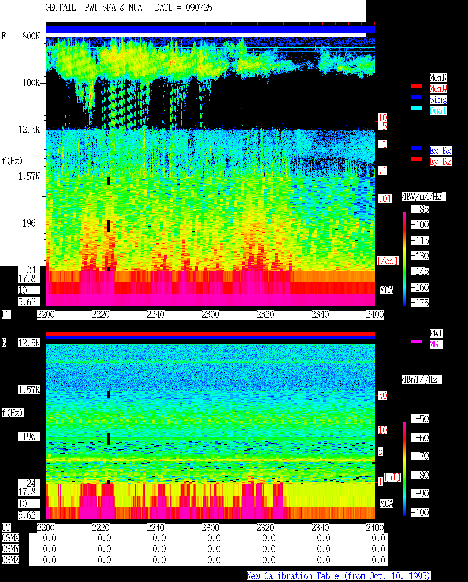Click the GSMX row label

click(x=10, y=538)
